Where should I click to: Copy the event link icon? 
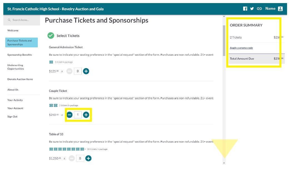point(259,9)
